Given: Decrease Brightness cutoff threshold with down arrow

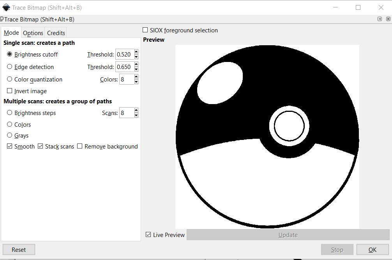Looking at the screenshot, I should [x=136, y=57].
